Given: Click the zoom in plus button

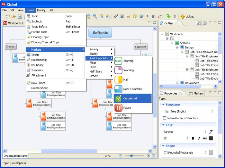Looking at the screenshot, I should [148, 156].
